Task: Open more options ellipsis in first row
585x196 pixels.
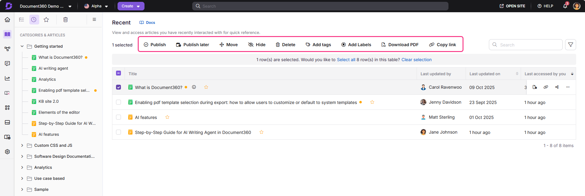Action: coord(568,87)
